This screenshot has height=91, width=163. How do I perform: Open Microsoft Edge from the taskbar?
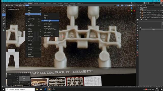point(45,89)
